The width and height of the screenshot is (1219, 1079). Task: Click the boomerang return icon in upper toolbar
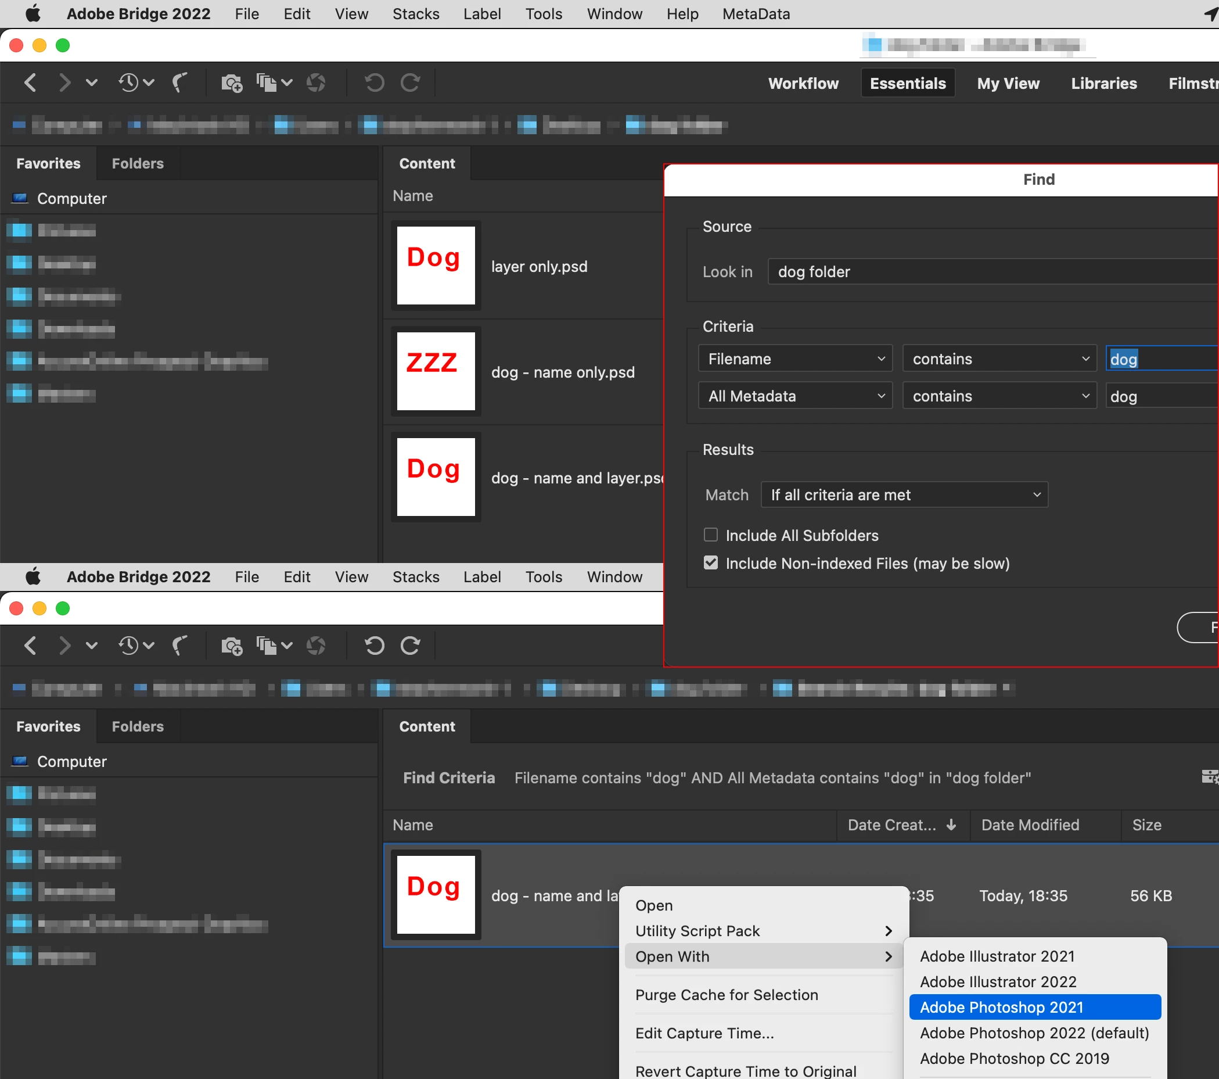click(179, 83)
